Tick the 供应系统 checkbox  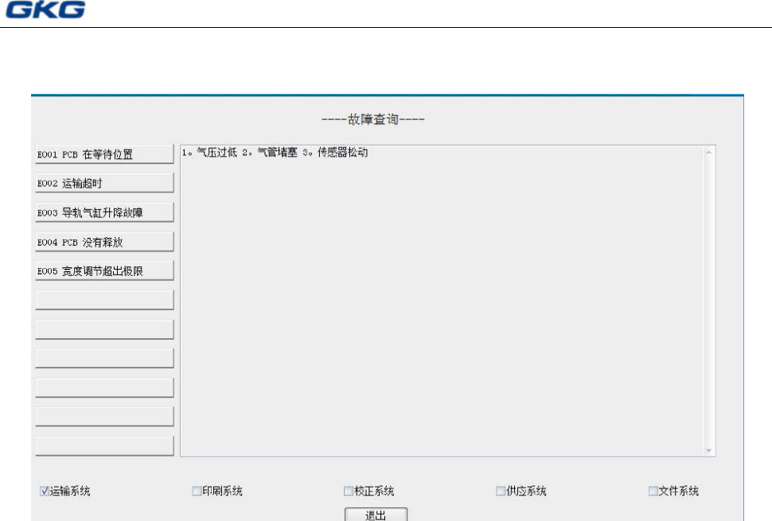click(x=501, y=491)
